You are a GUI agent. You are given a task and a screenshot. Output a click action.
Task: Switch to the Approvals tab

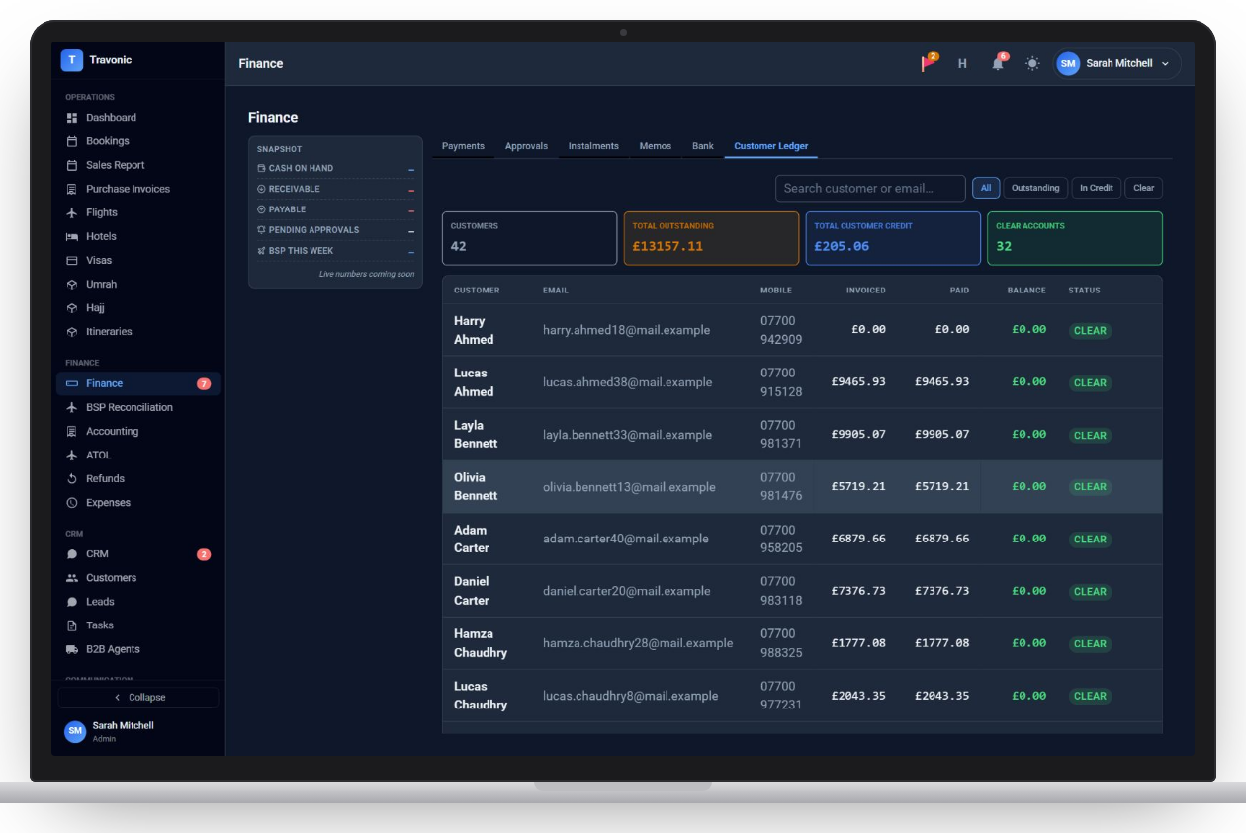[x=526, y=146]
